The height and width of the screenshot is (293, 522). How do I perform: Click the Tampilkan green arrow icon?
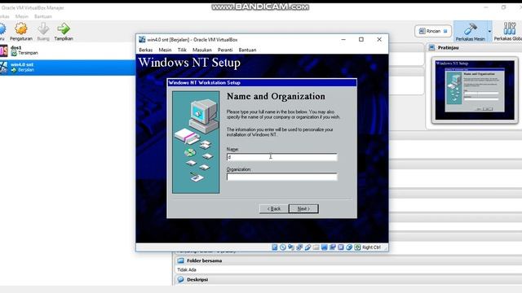64,29
